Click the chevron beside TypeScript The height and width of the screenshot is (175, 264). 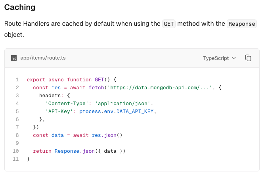tap(234, 58)
